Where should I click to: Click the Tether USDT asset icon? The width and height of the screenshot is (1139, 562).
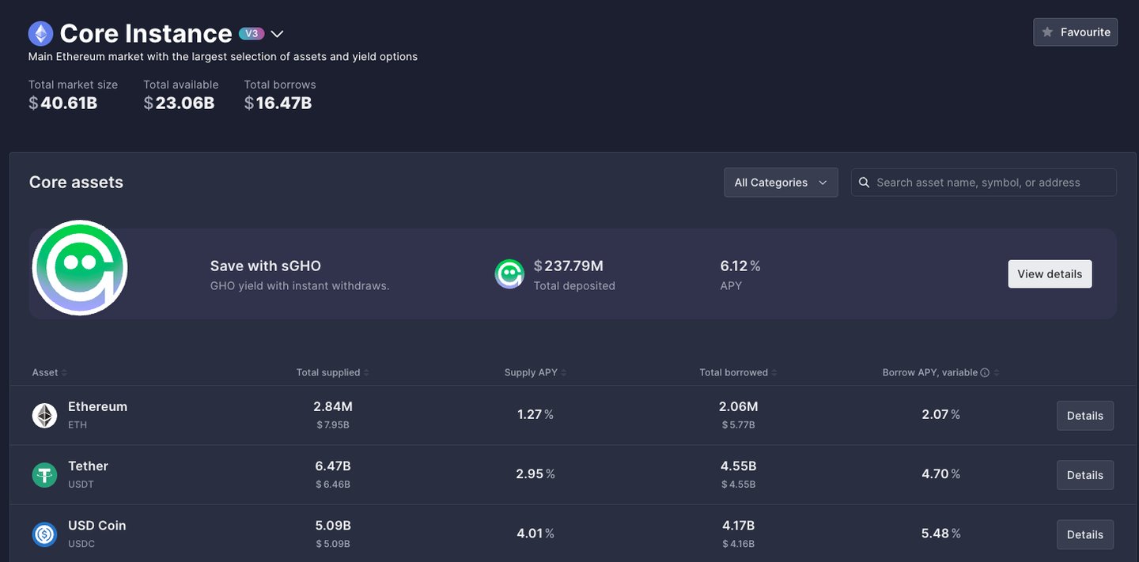[44, 474]
